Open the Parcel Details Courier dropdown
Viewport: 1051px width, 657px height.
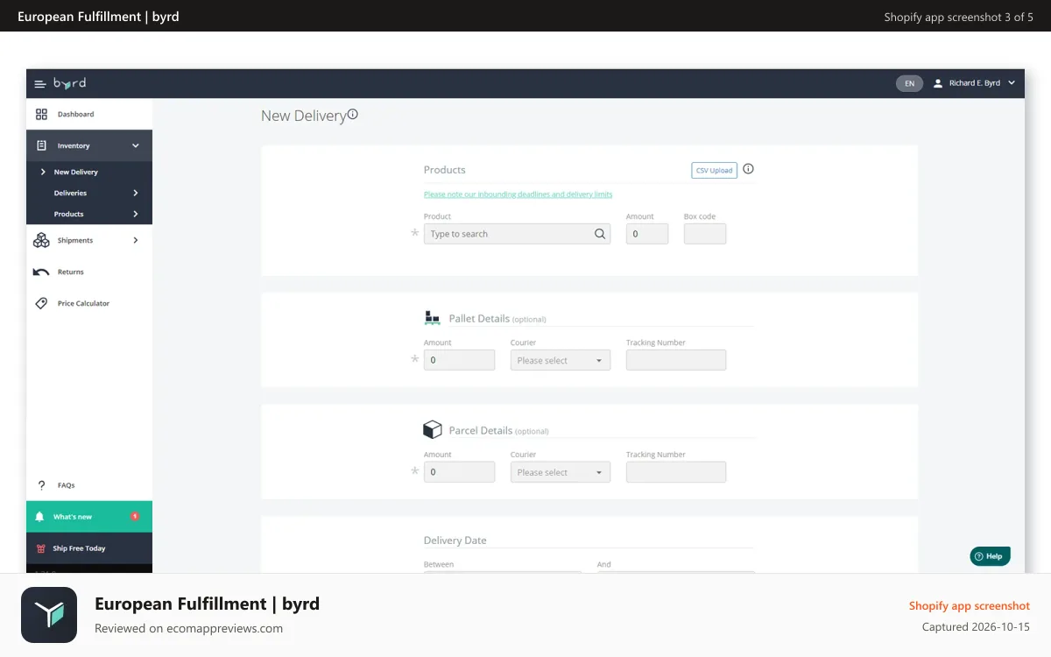coord(561,472)
